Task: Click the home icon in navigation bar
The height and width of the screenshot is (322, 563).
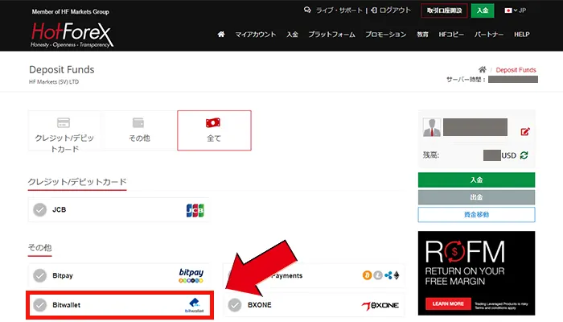Action: point(221,35)
